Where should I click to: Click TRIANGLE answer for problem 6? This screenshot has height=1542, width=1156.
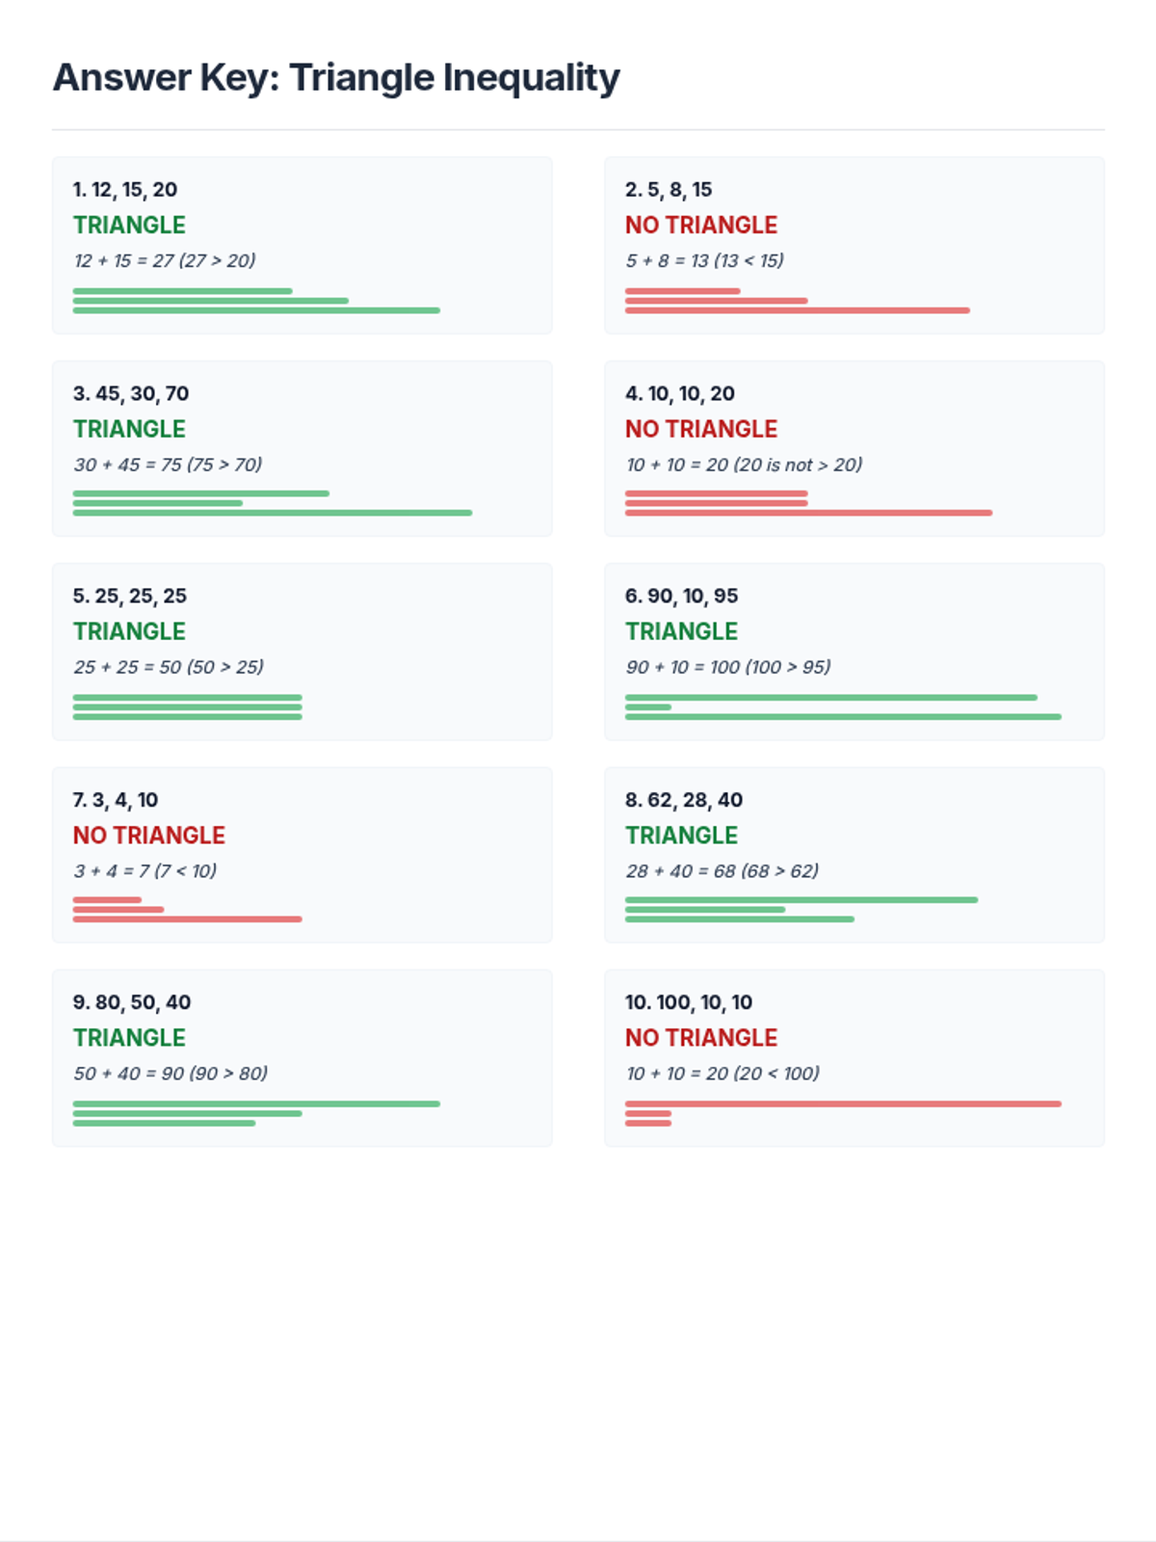(681, 631)
